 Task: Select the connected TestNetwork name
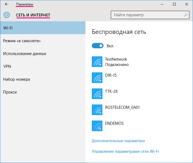coord(116,59)
